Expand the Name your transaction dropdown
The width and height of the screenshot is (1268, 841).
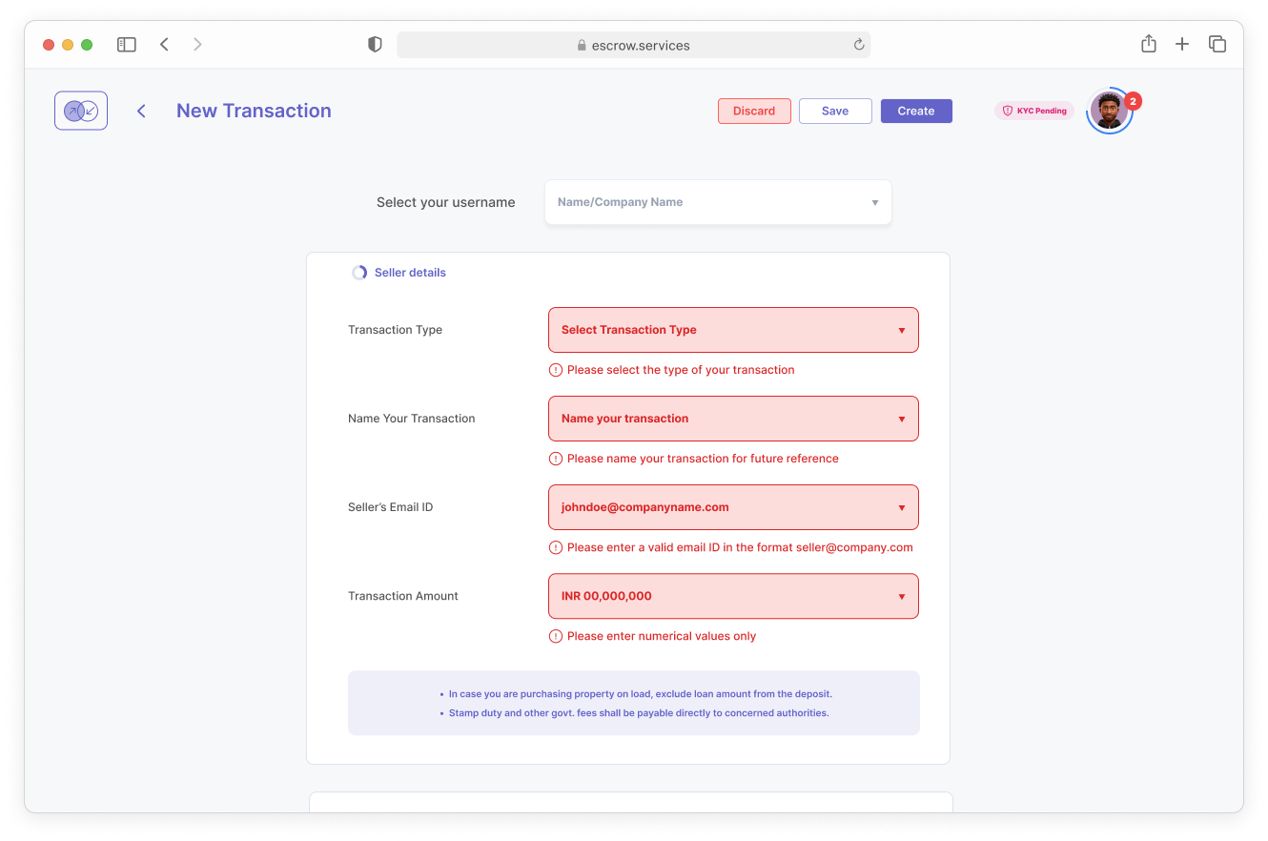[x=733, y=419]
